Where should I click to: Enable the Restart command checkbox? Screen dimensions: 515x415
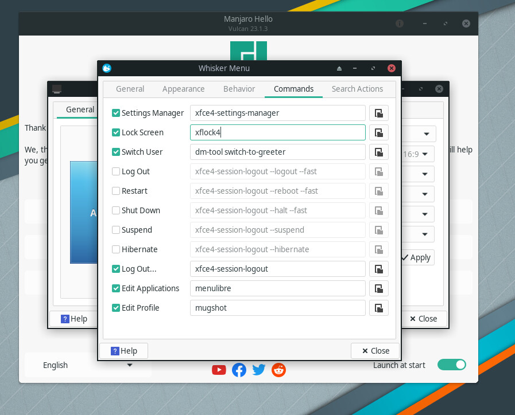[115, 191]
